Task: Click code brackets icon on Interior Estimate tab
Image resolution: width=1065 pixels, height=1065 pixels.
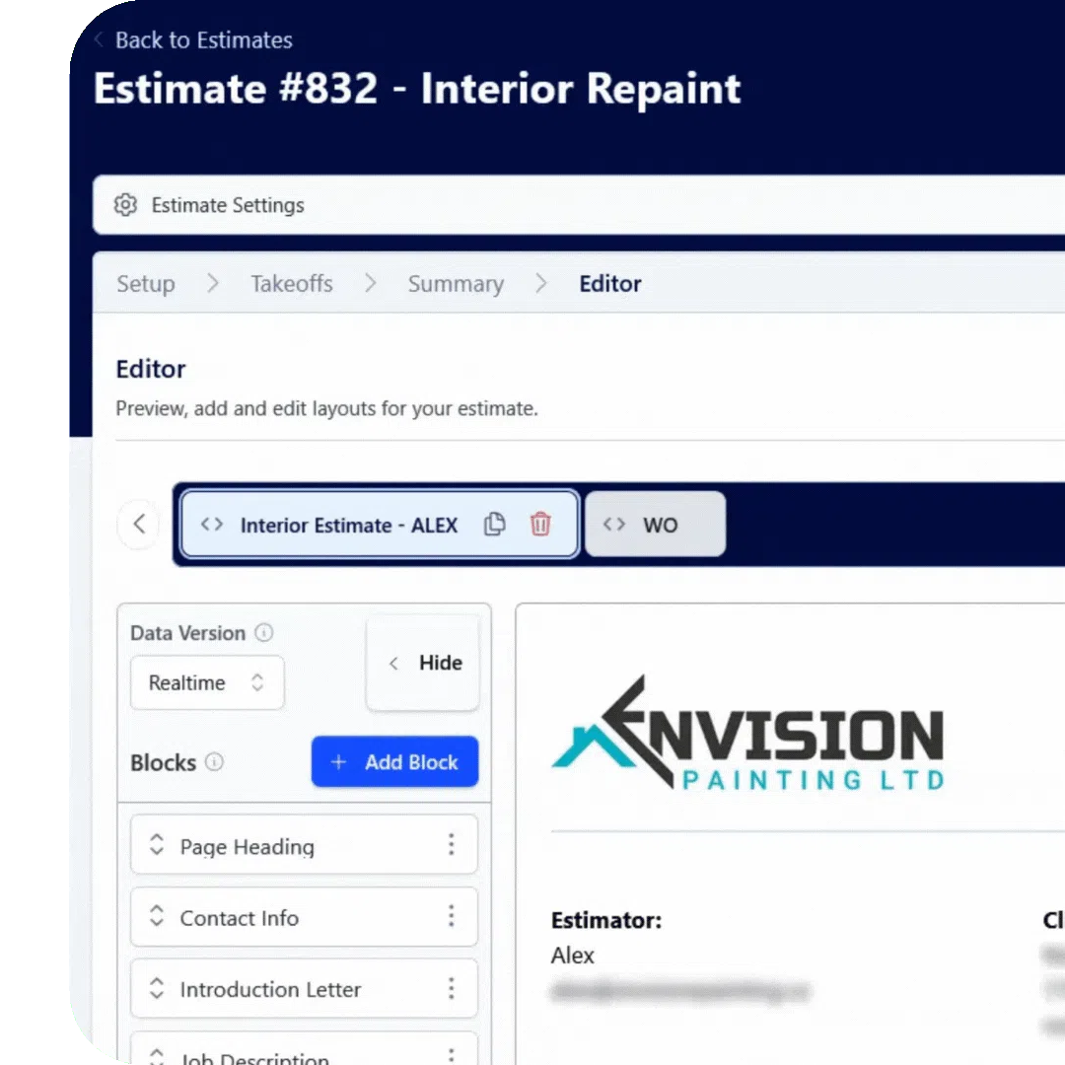Action: pos(212,525)
